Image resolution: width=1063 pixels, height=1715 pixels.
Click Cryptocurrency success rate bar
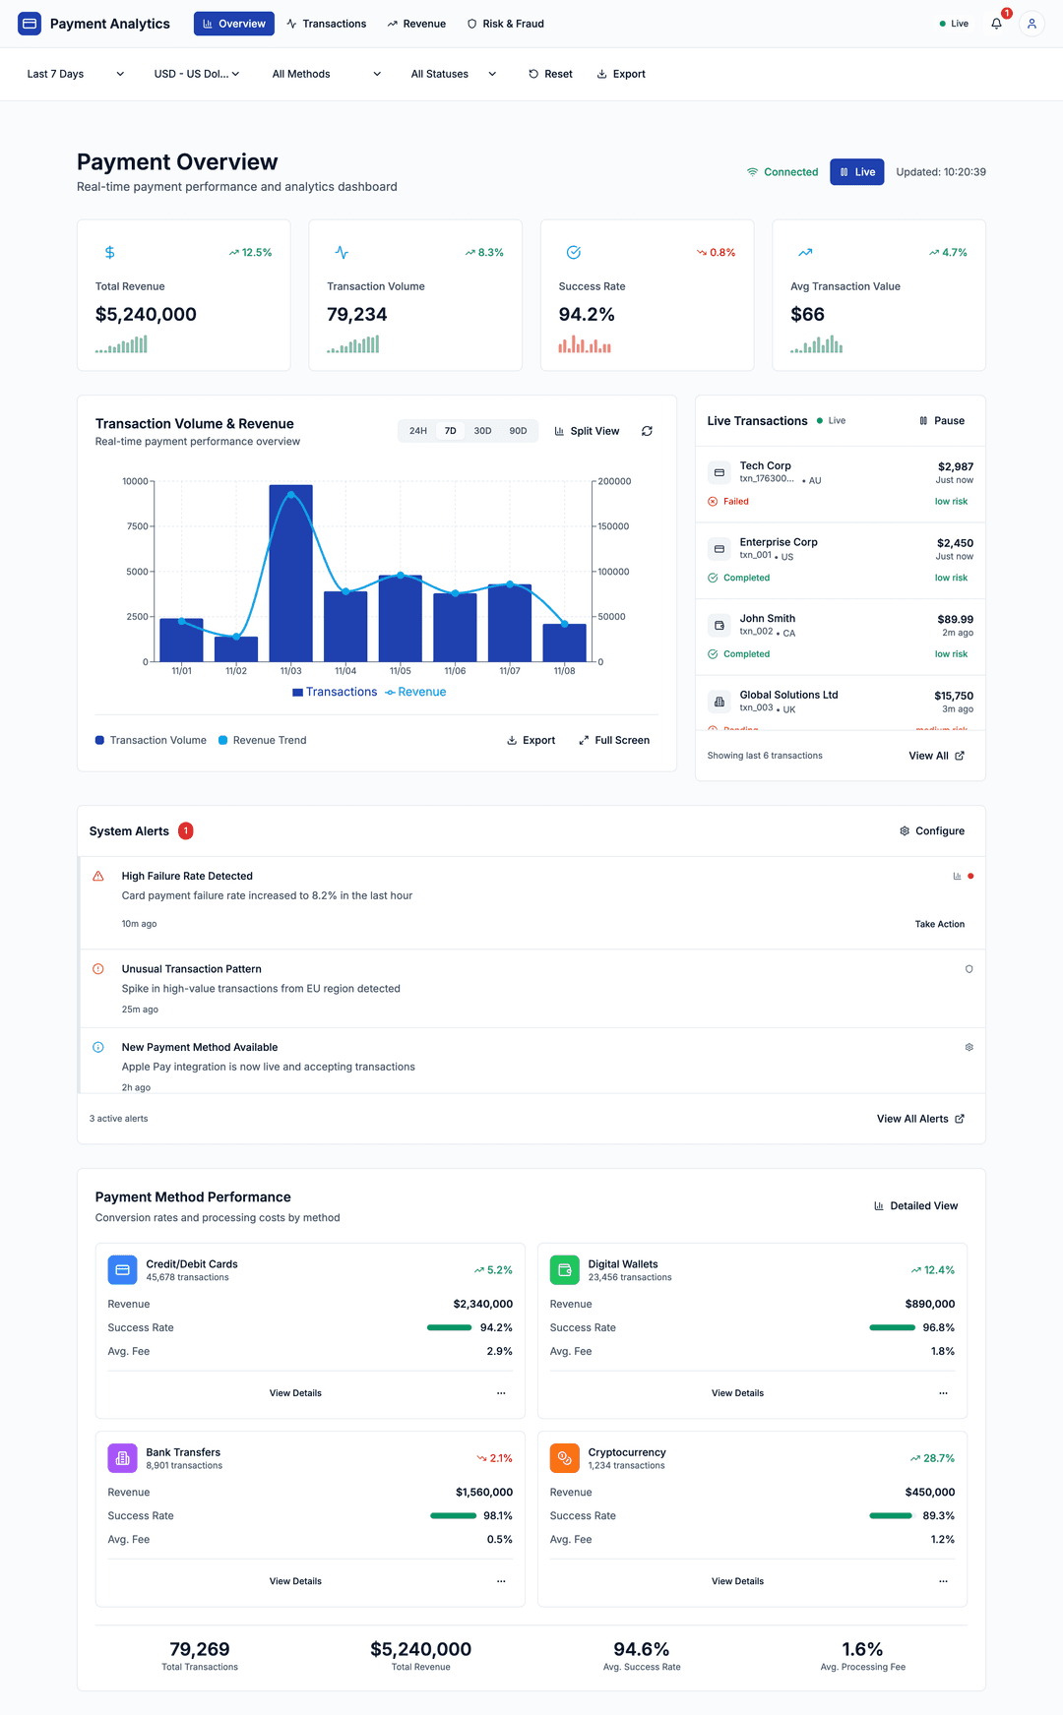tap(891, 1515)
